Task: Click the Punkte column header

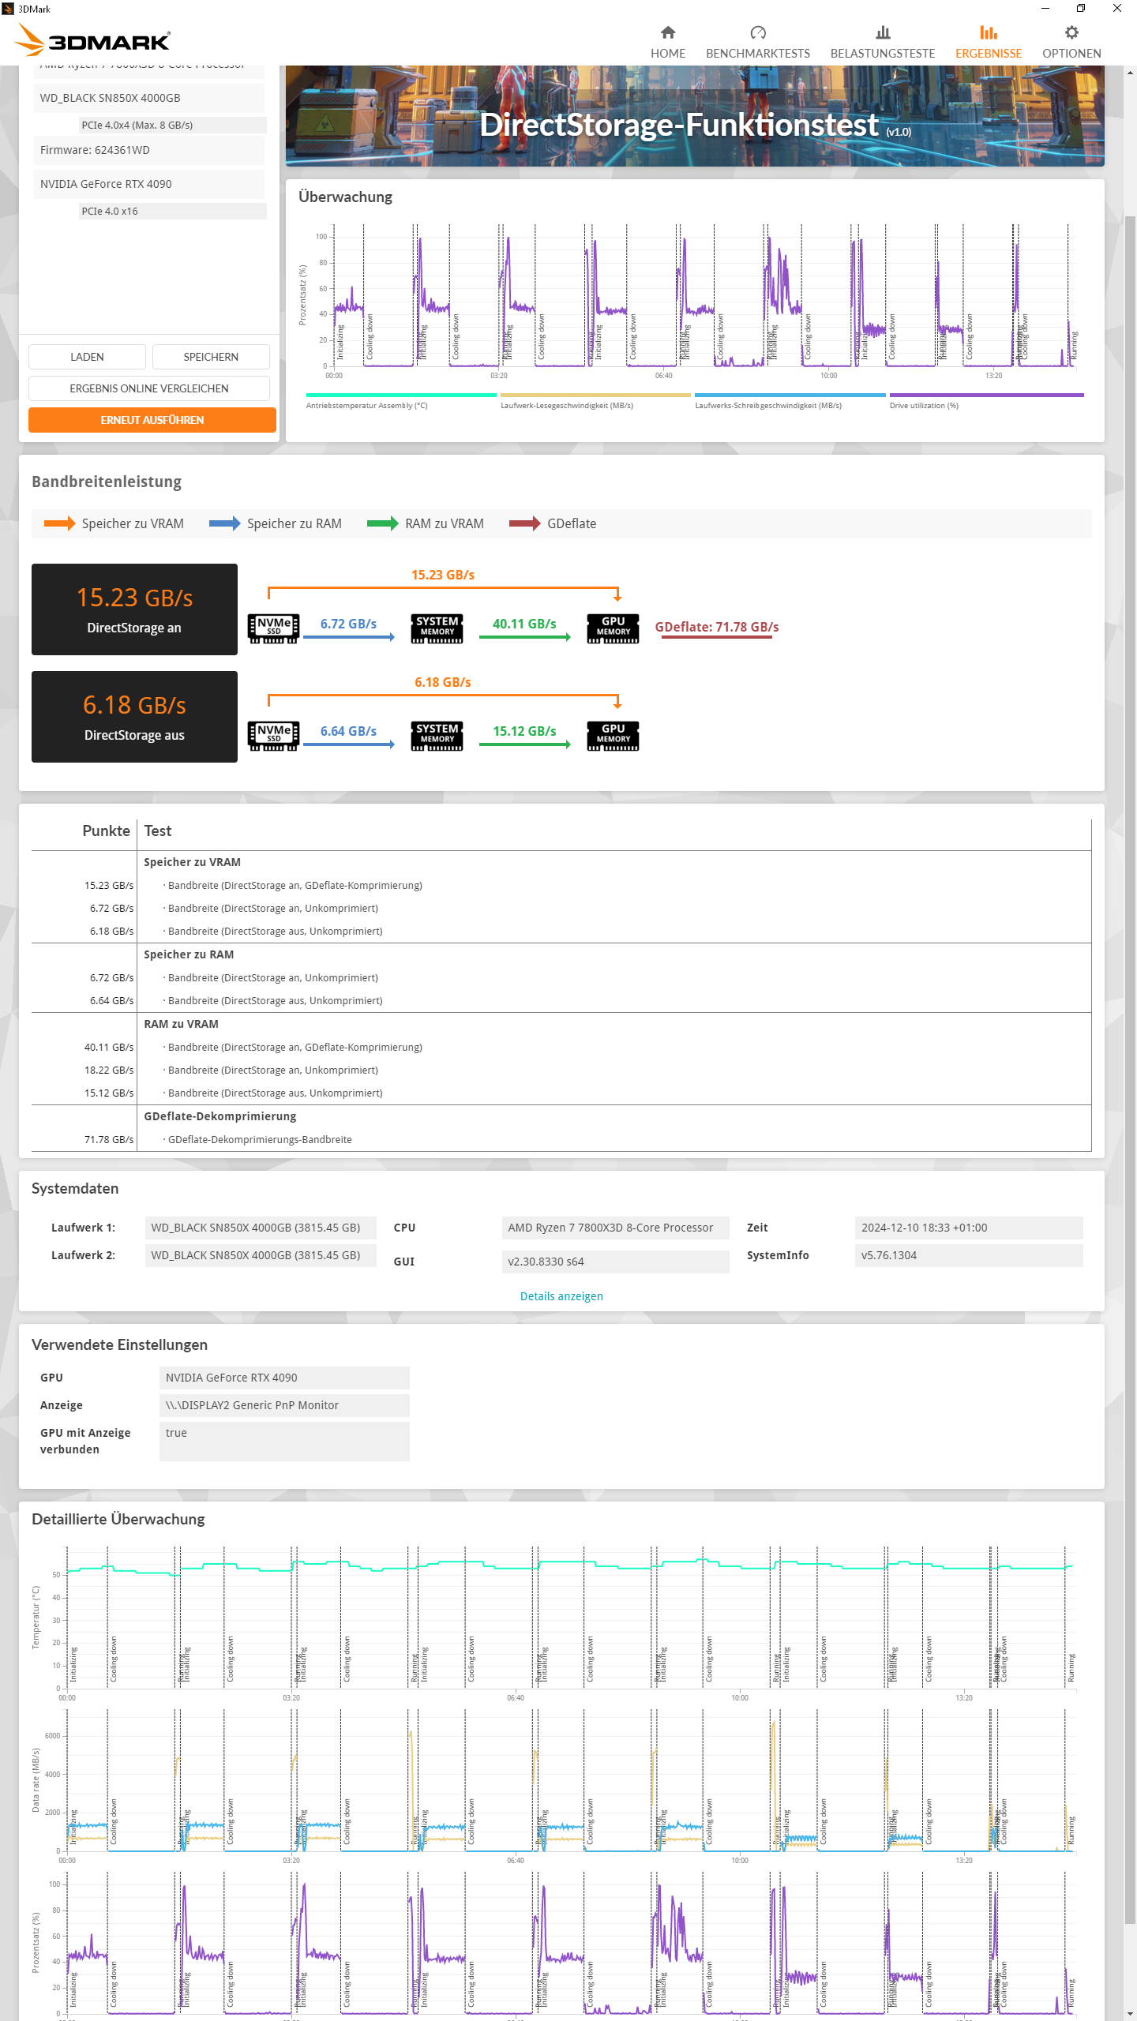Action: [106, 831]
